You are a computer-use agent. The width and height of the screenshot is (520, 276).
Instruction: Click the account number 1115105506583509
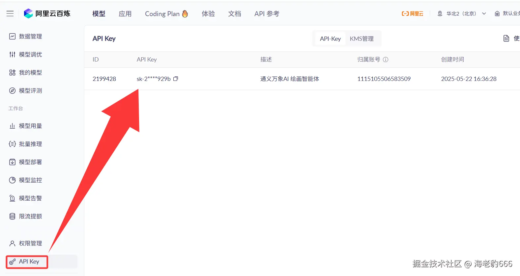coord(384,79)
